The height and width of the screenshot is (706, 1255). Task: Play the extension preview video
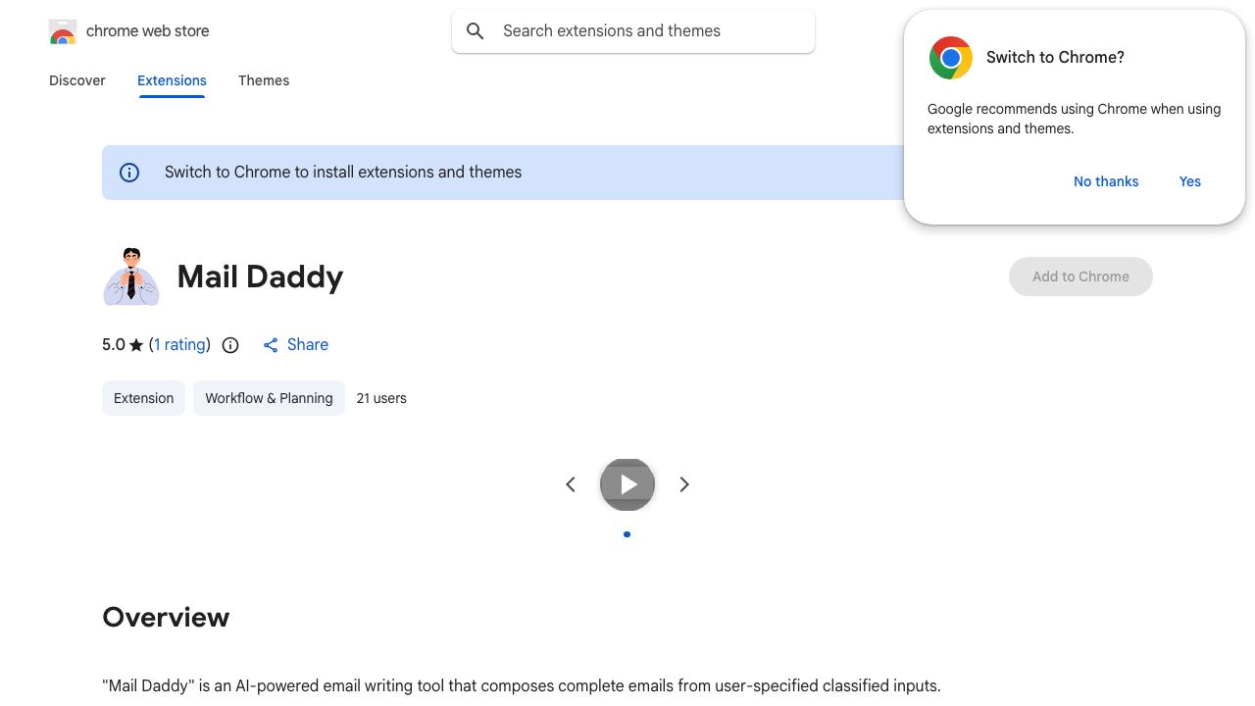627,484
